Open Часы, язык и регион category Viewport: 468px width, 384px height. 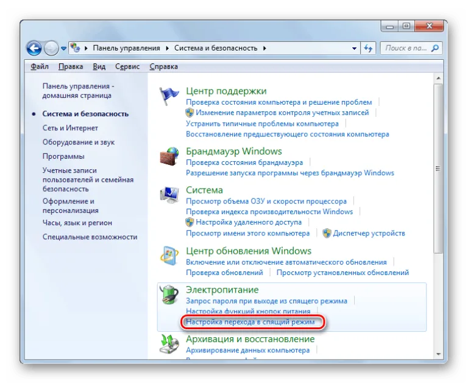click(x=77, y=223)
